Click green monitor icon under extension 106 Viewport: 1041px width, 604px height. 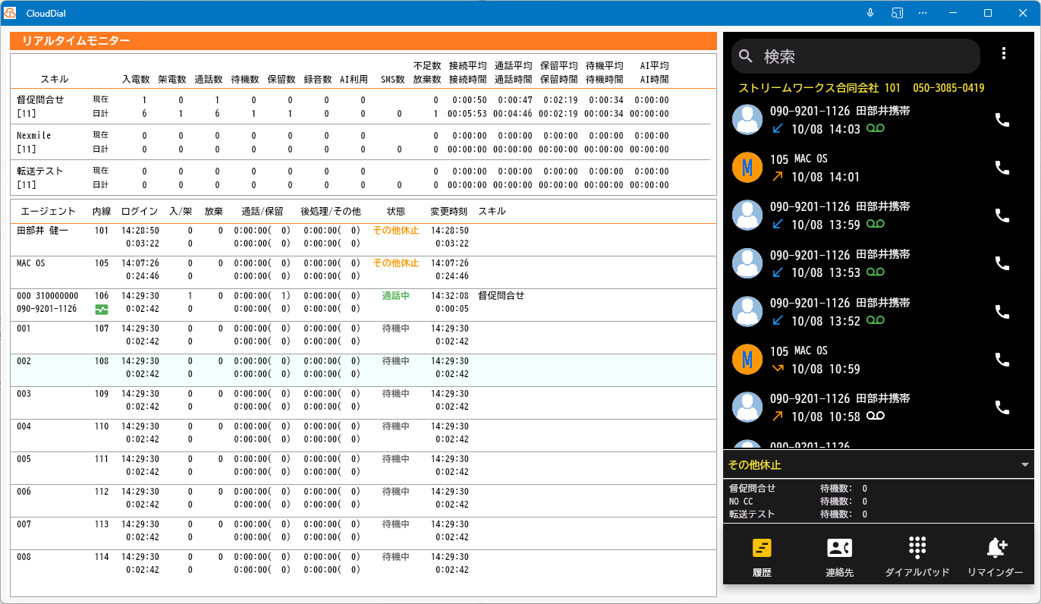click(102, 309)
